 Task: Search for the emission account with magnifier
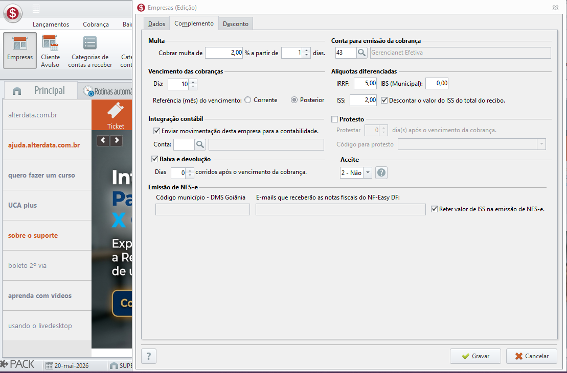pos(361,53)
